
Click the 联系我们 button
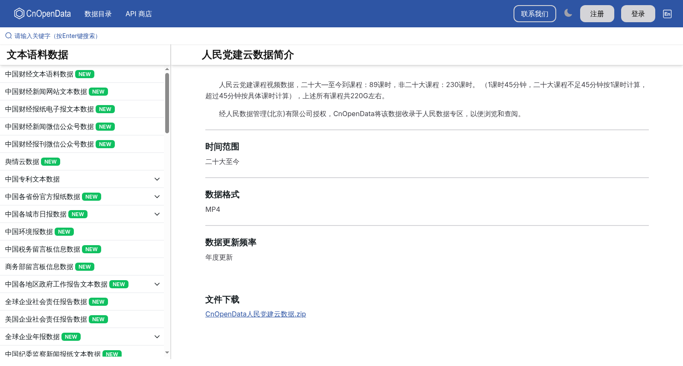[534, 14]
